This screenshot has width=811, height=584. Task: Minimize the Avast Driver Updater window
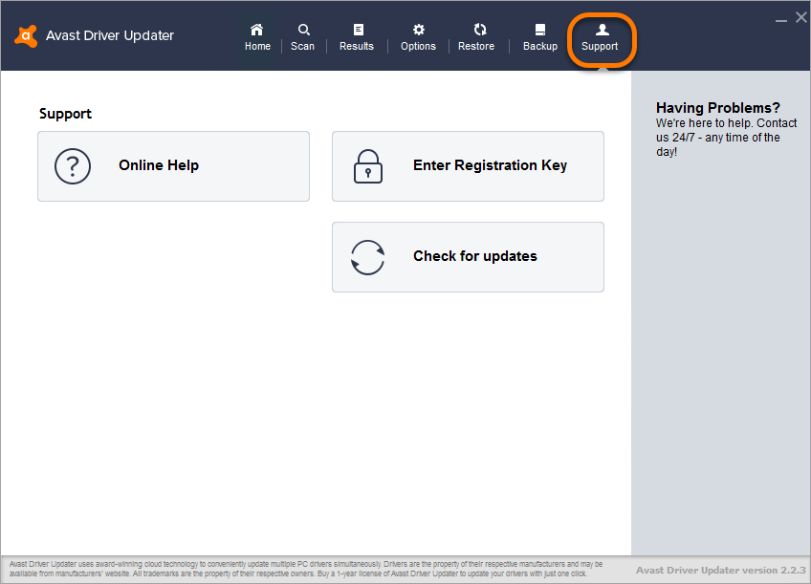781,20
